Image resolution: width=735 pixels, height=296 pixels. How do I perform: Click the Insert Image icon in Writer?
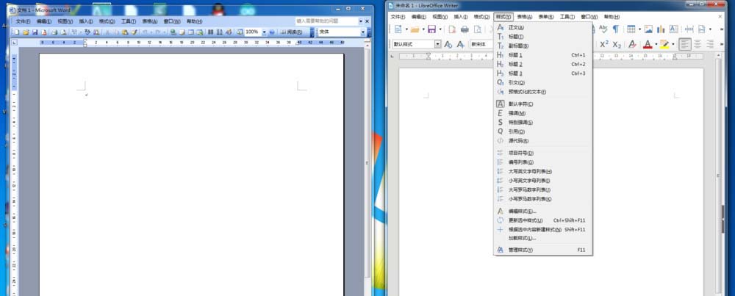648,29
